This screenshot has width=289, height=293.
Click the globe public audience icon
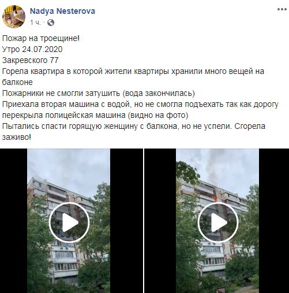pyautogui.click(x=51, y=23)
